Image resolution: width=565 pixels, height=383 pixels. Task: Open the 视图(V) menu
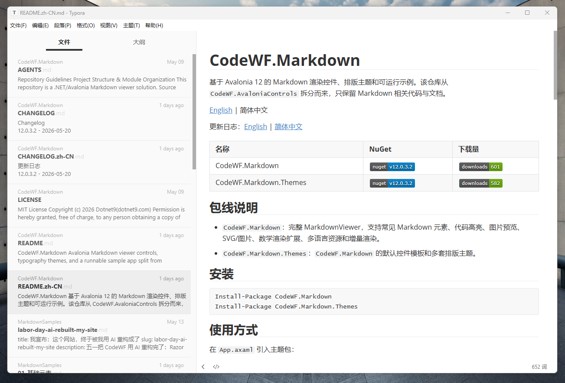click(108, 26)
